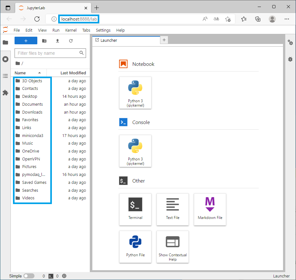Screen dimensions: 296x280
Task: Select the Downloads folder
Action: [x=51, y=112]
